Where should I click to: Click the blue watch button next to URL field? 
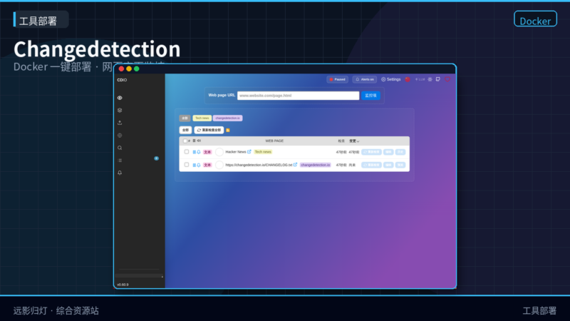coord(370,96)
